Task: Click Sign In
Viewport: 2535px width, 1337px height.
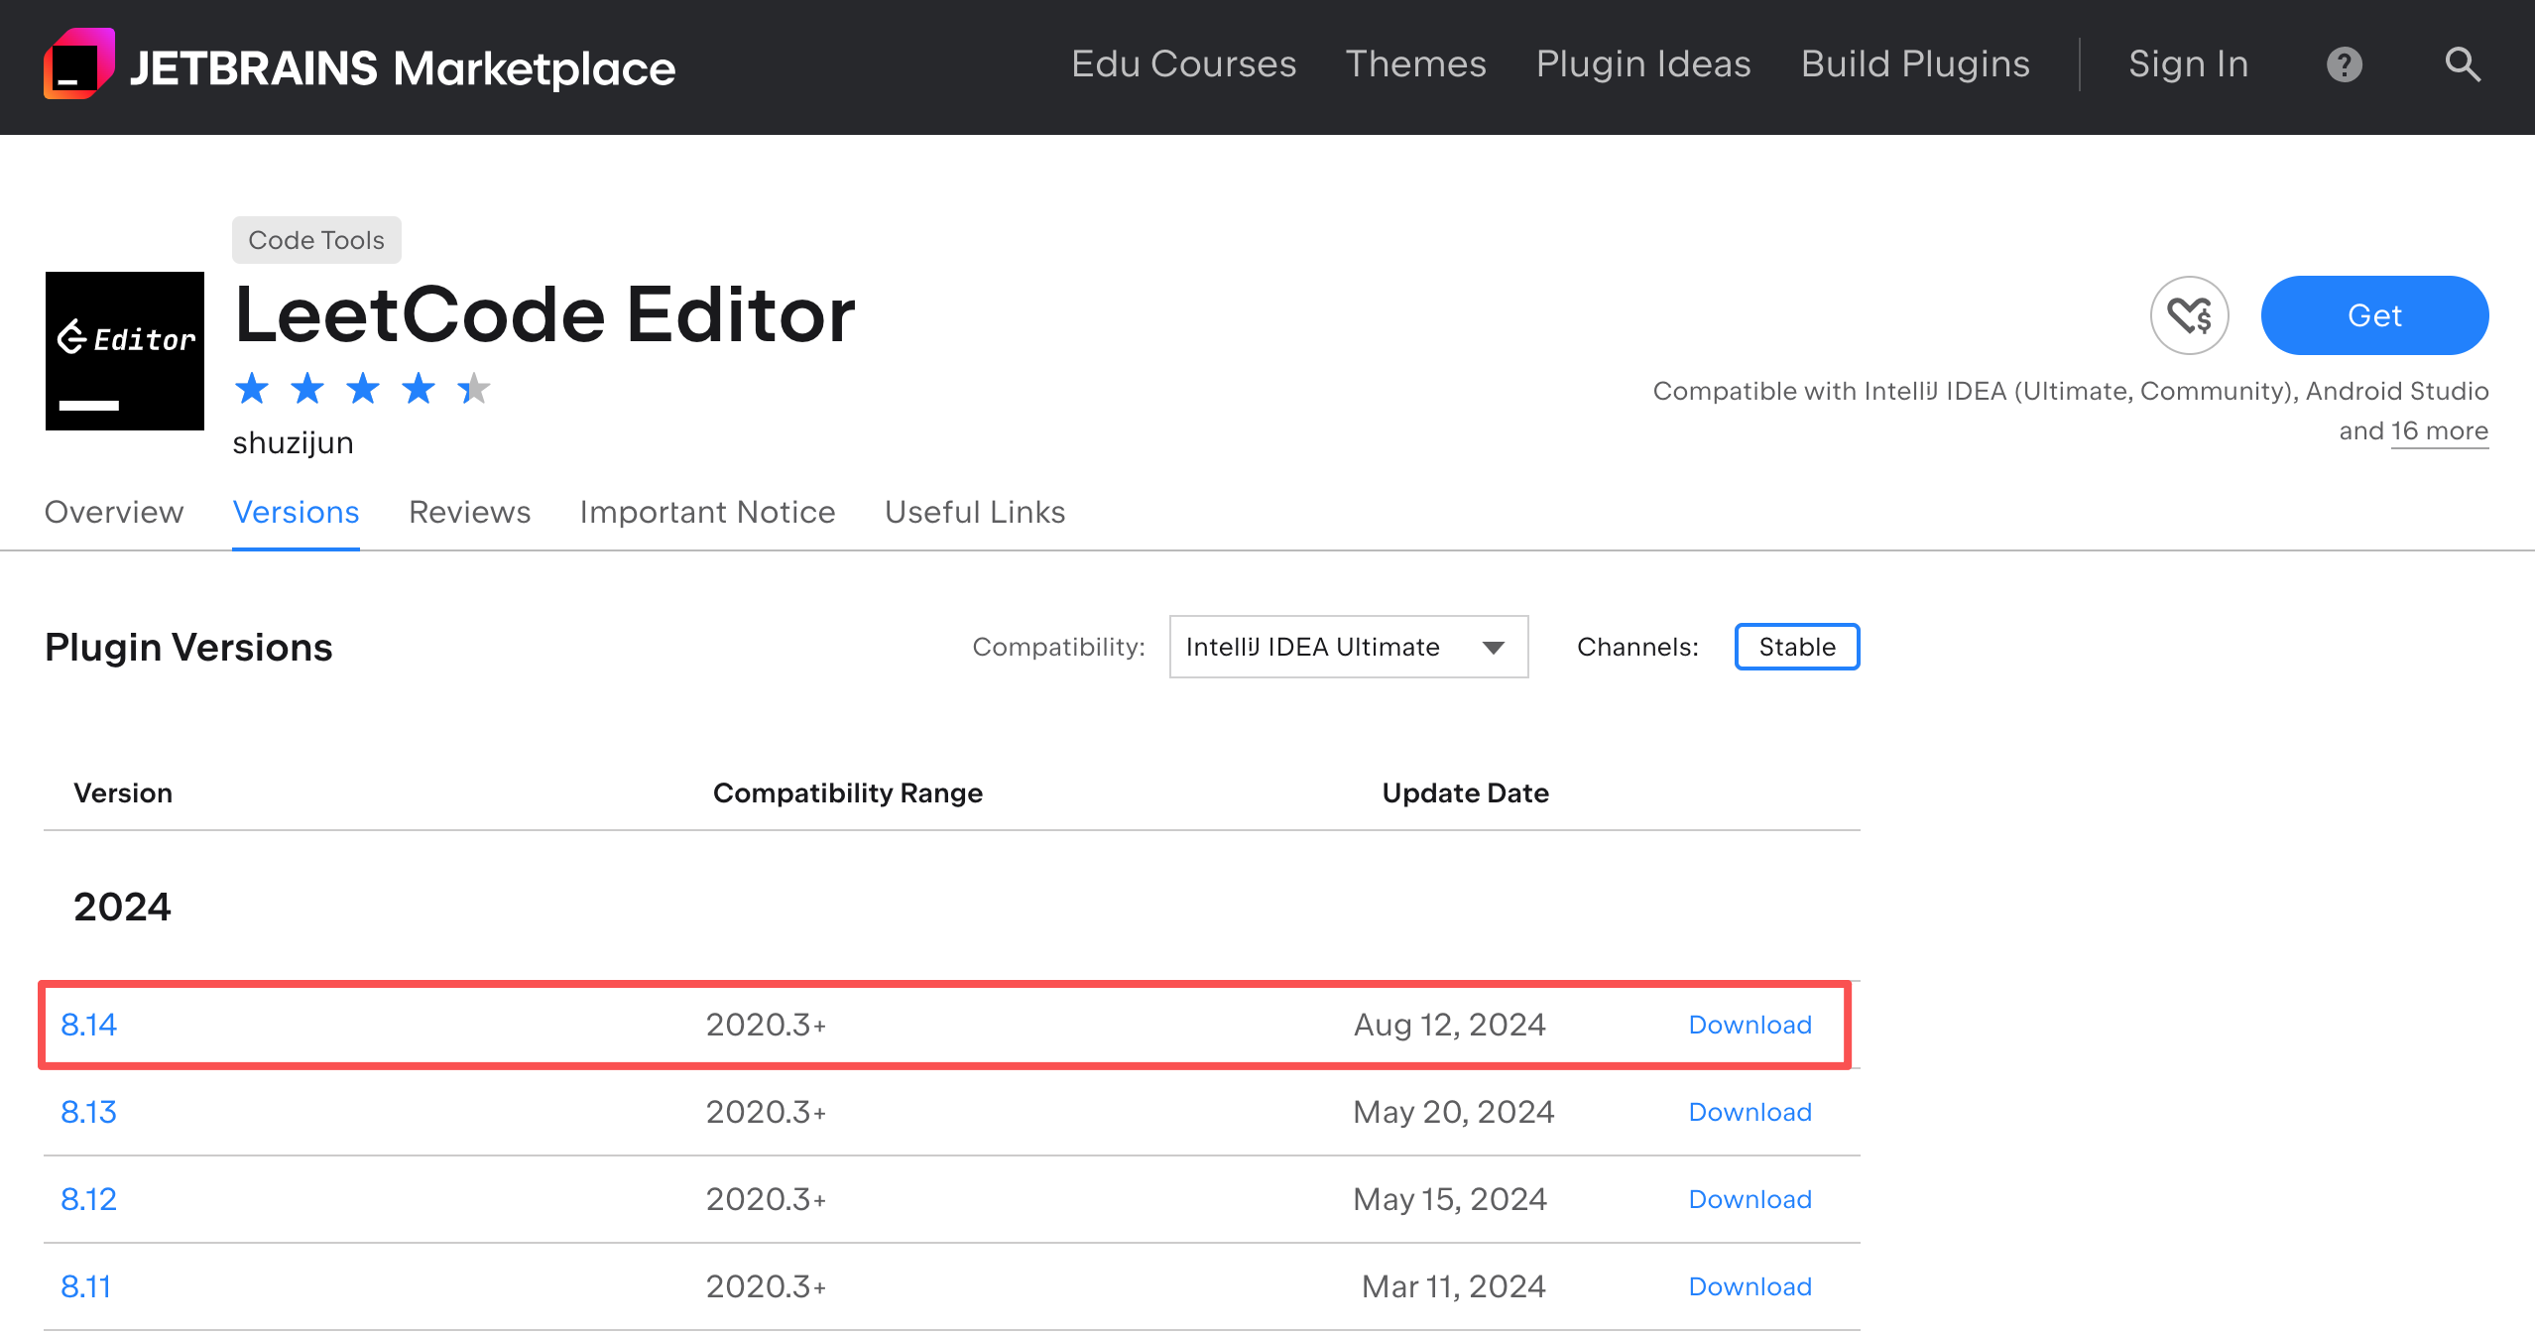Action: (x=2188, y=64)
